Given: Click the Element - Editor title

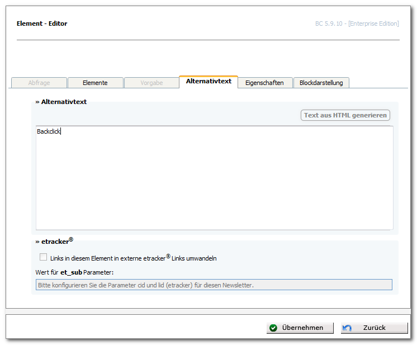Looking at the screenshot, I should pyautogui.click(x=42, y=23).
